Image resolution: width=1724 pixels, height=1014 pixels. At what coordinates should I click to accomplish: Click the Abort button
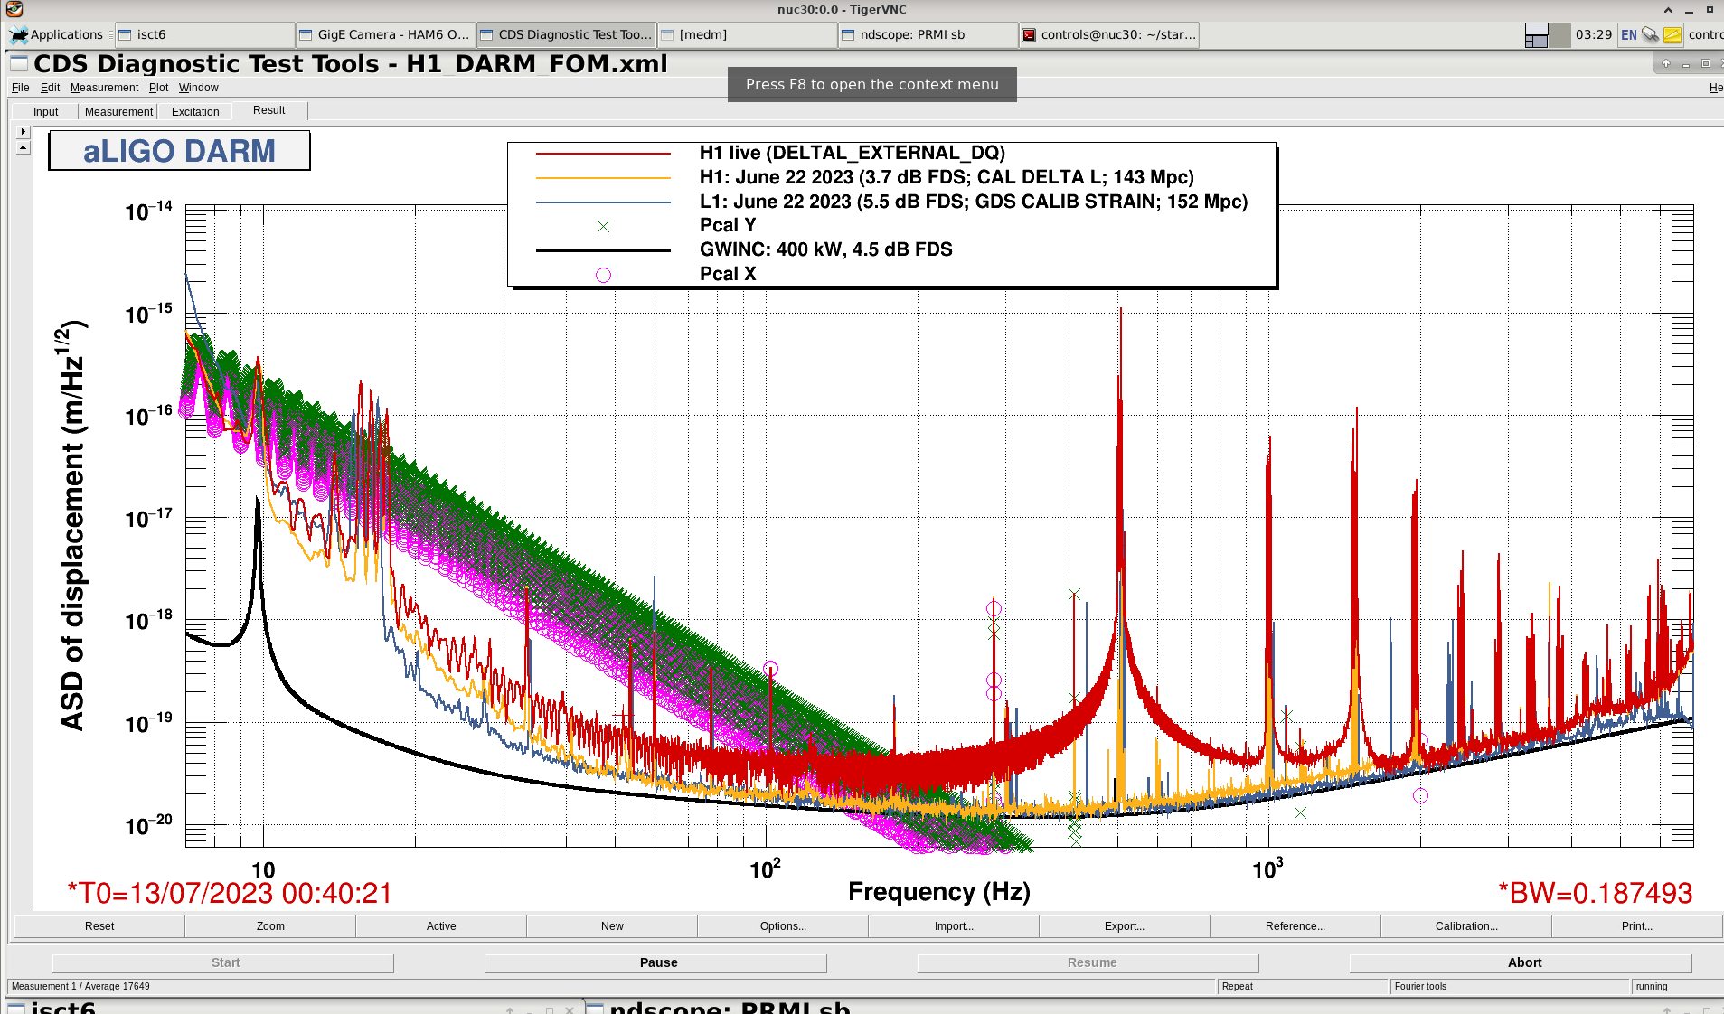pos(1523,962)
